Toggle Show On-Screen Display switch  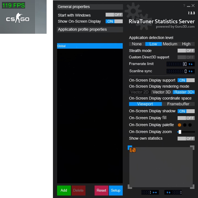click(x=114, y=21)
